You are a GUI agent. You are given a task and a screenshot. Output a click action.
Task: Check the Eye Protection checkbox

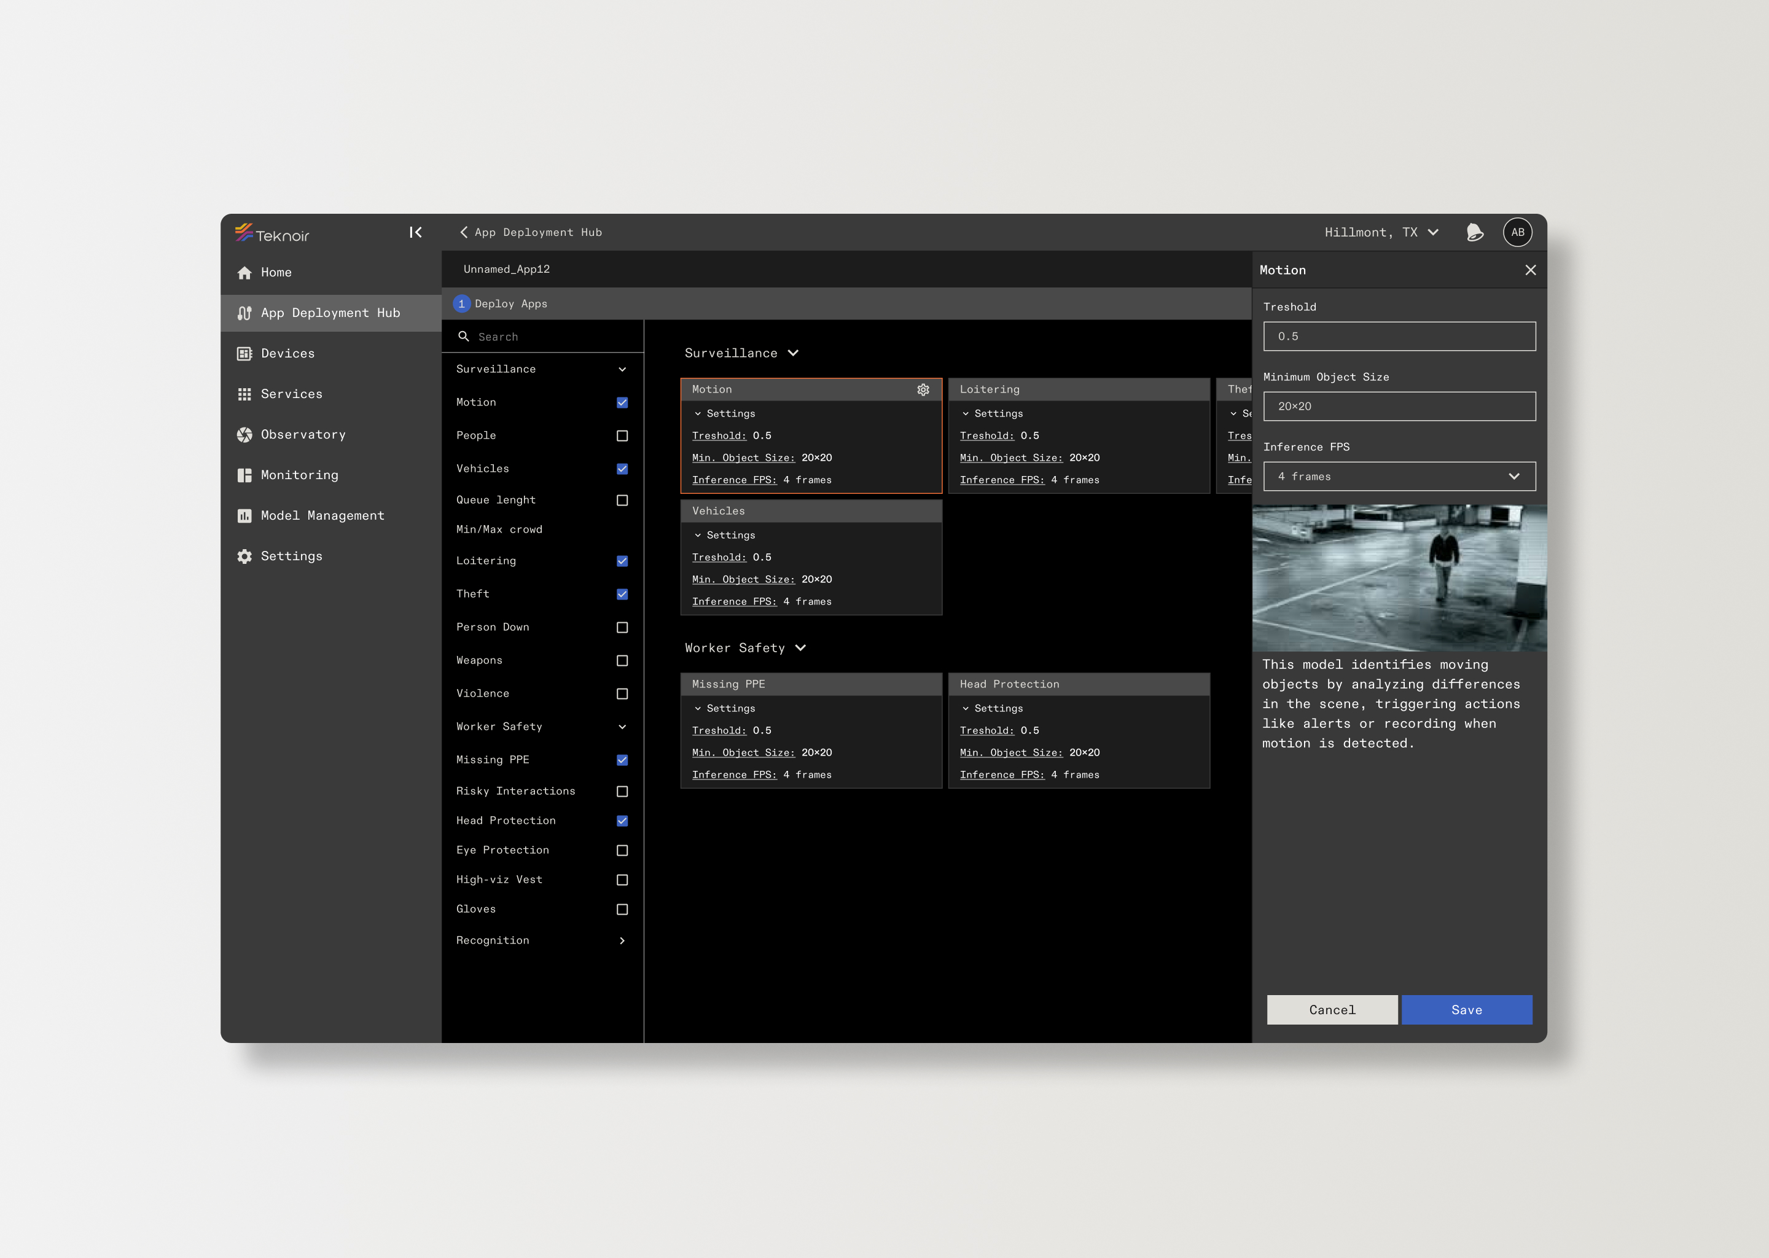622,851
